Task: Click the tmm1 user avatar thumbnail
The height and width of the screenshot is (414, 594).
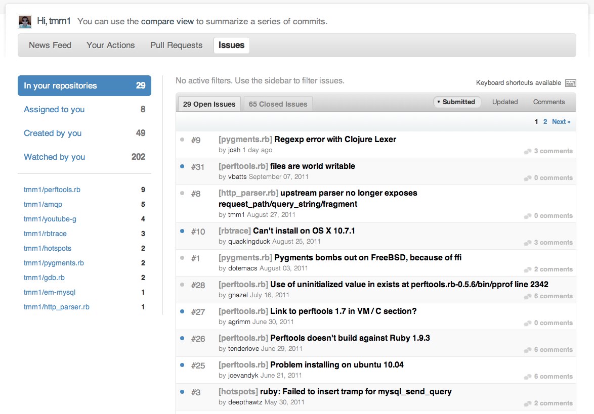Action: (x=25, y=22)
